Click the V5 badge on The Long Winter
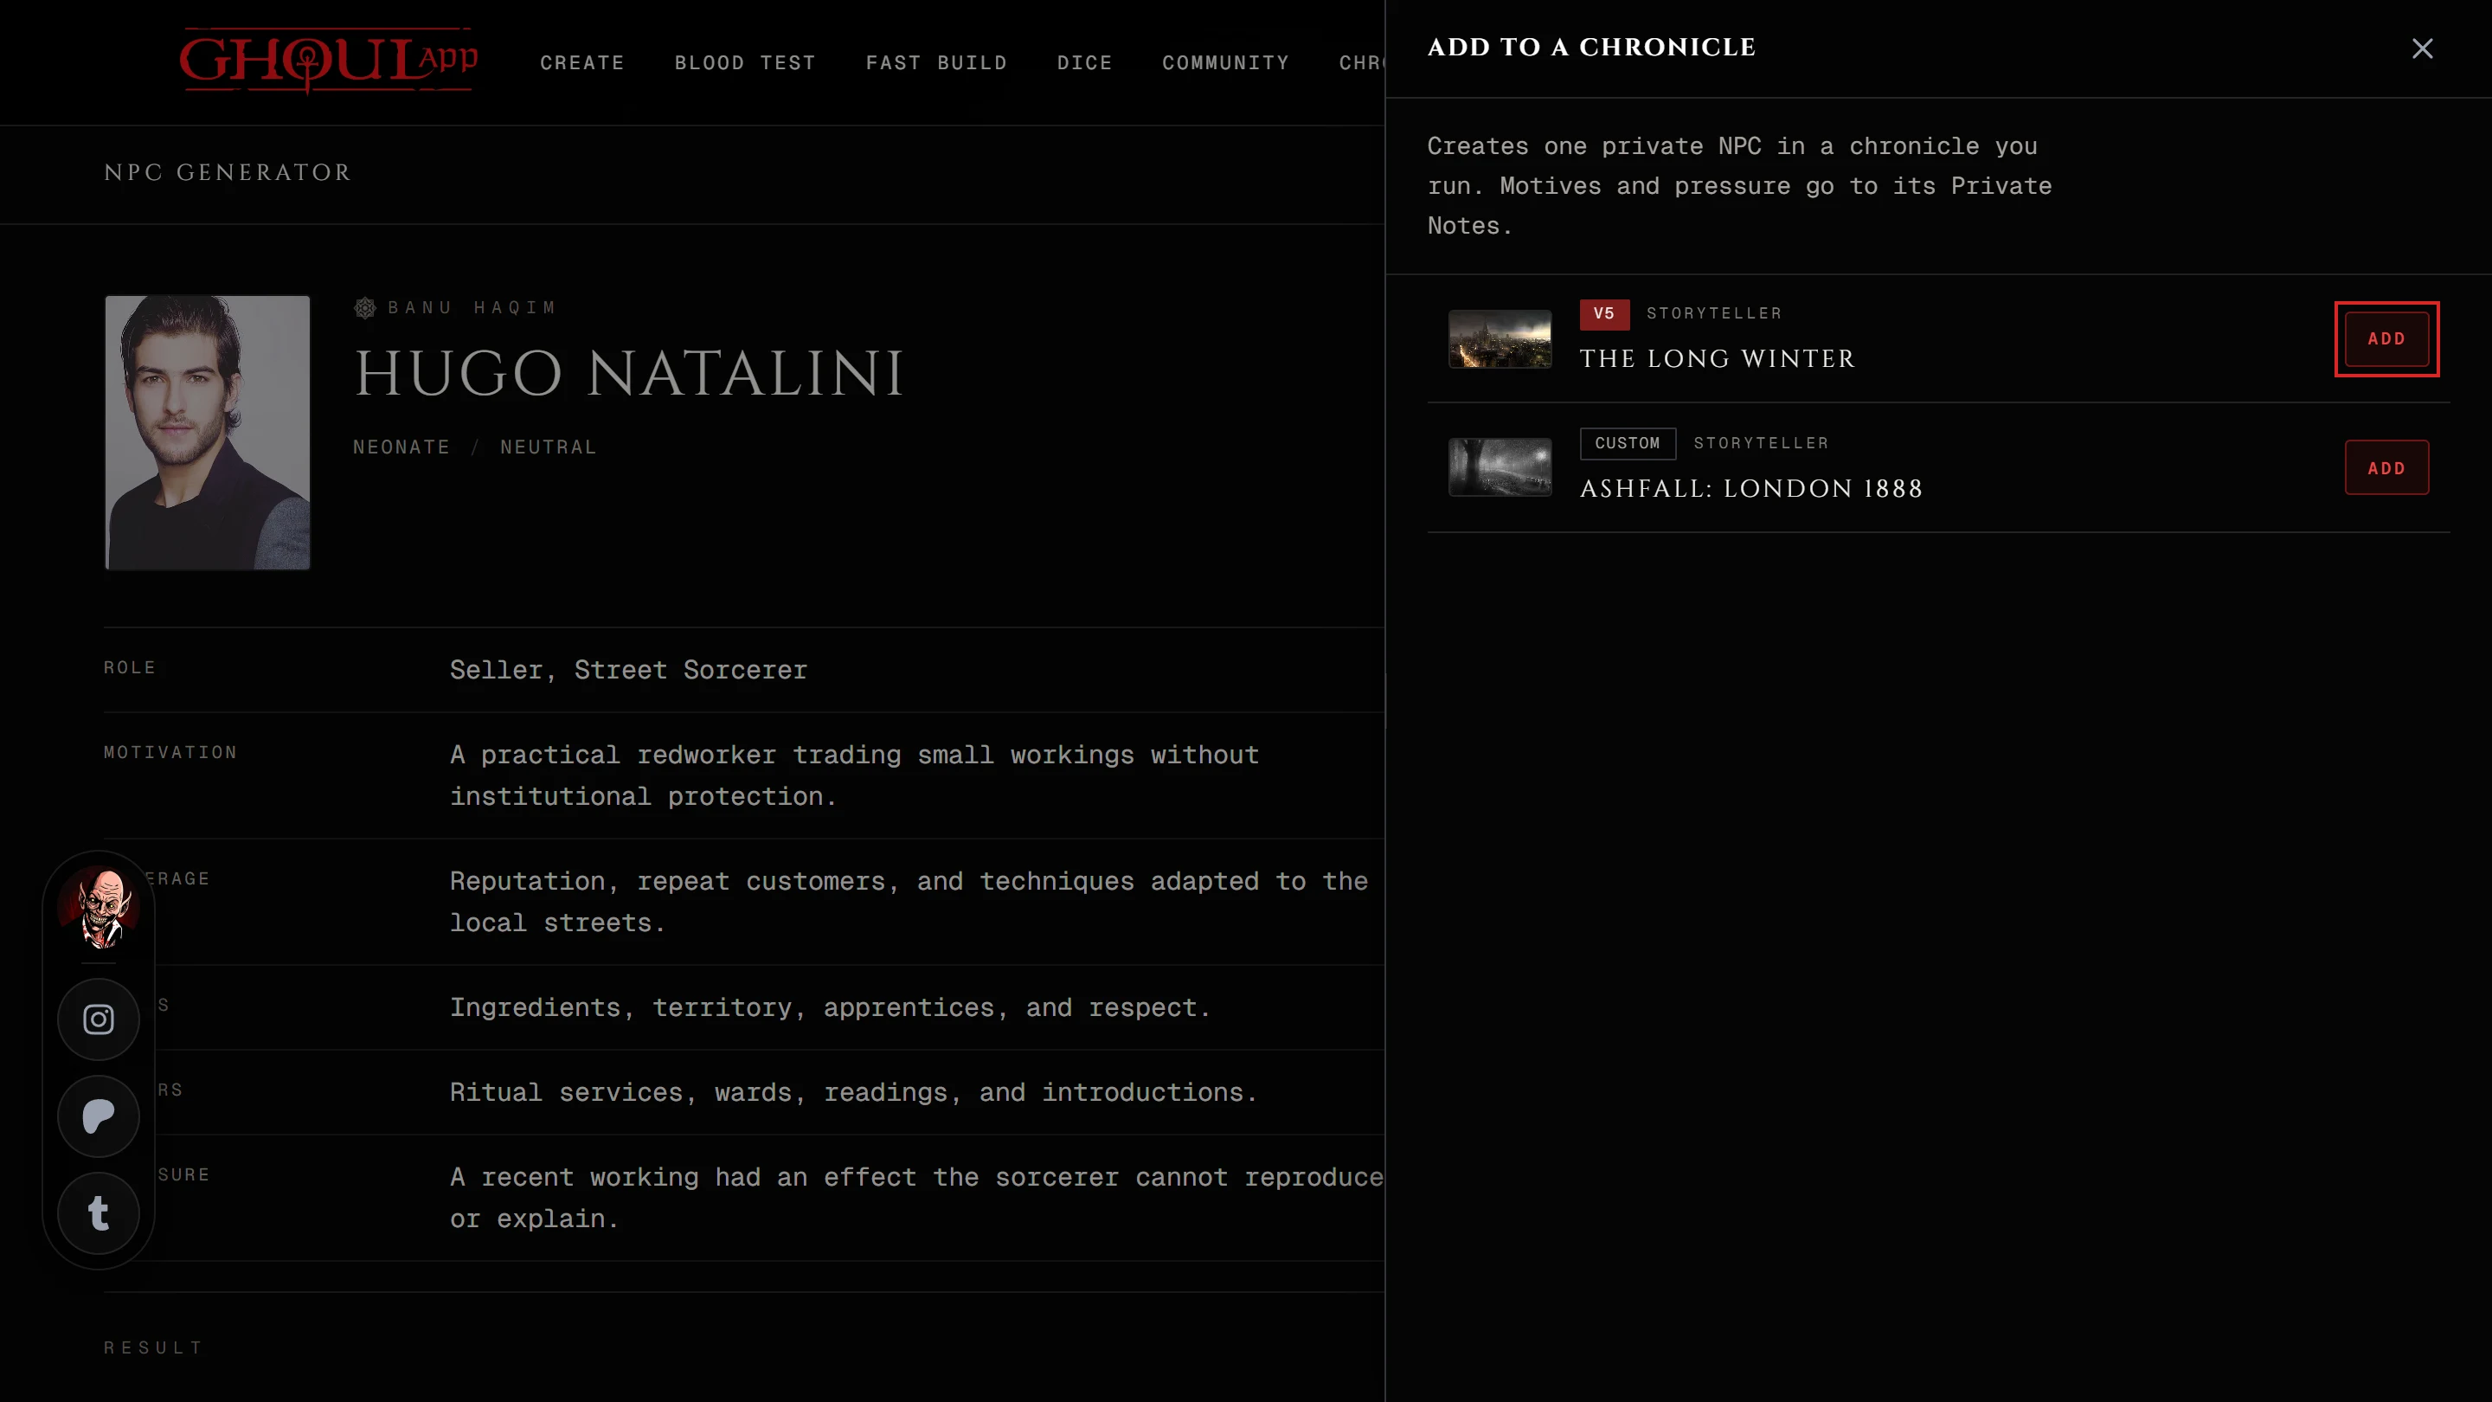The width and height of the screenshot is (2492, 1402). click(1604, 313)
